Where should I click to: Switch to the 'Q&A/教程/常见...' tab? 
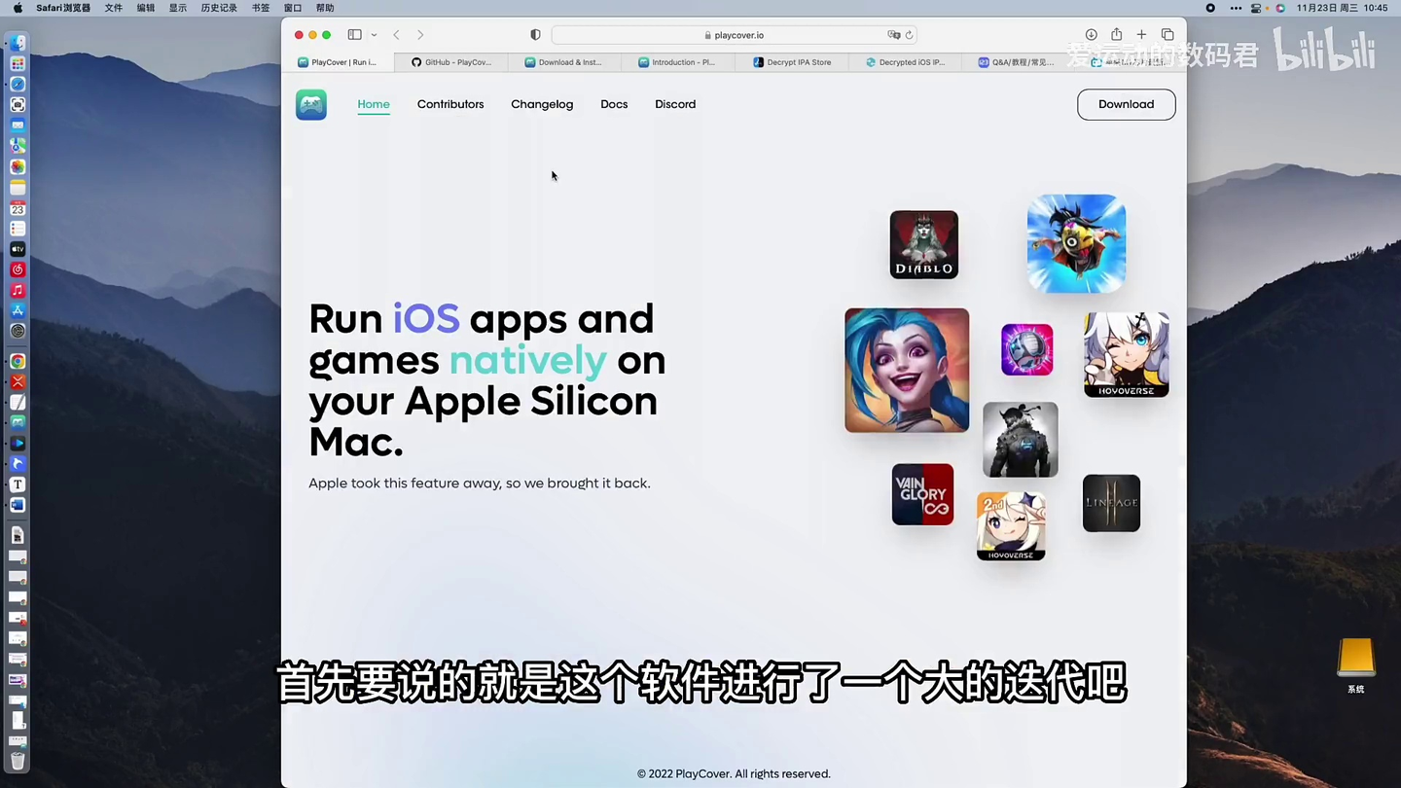coord(1017,62)
